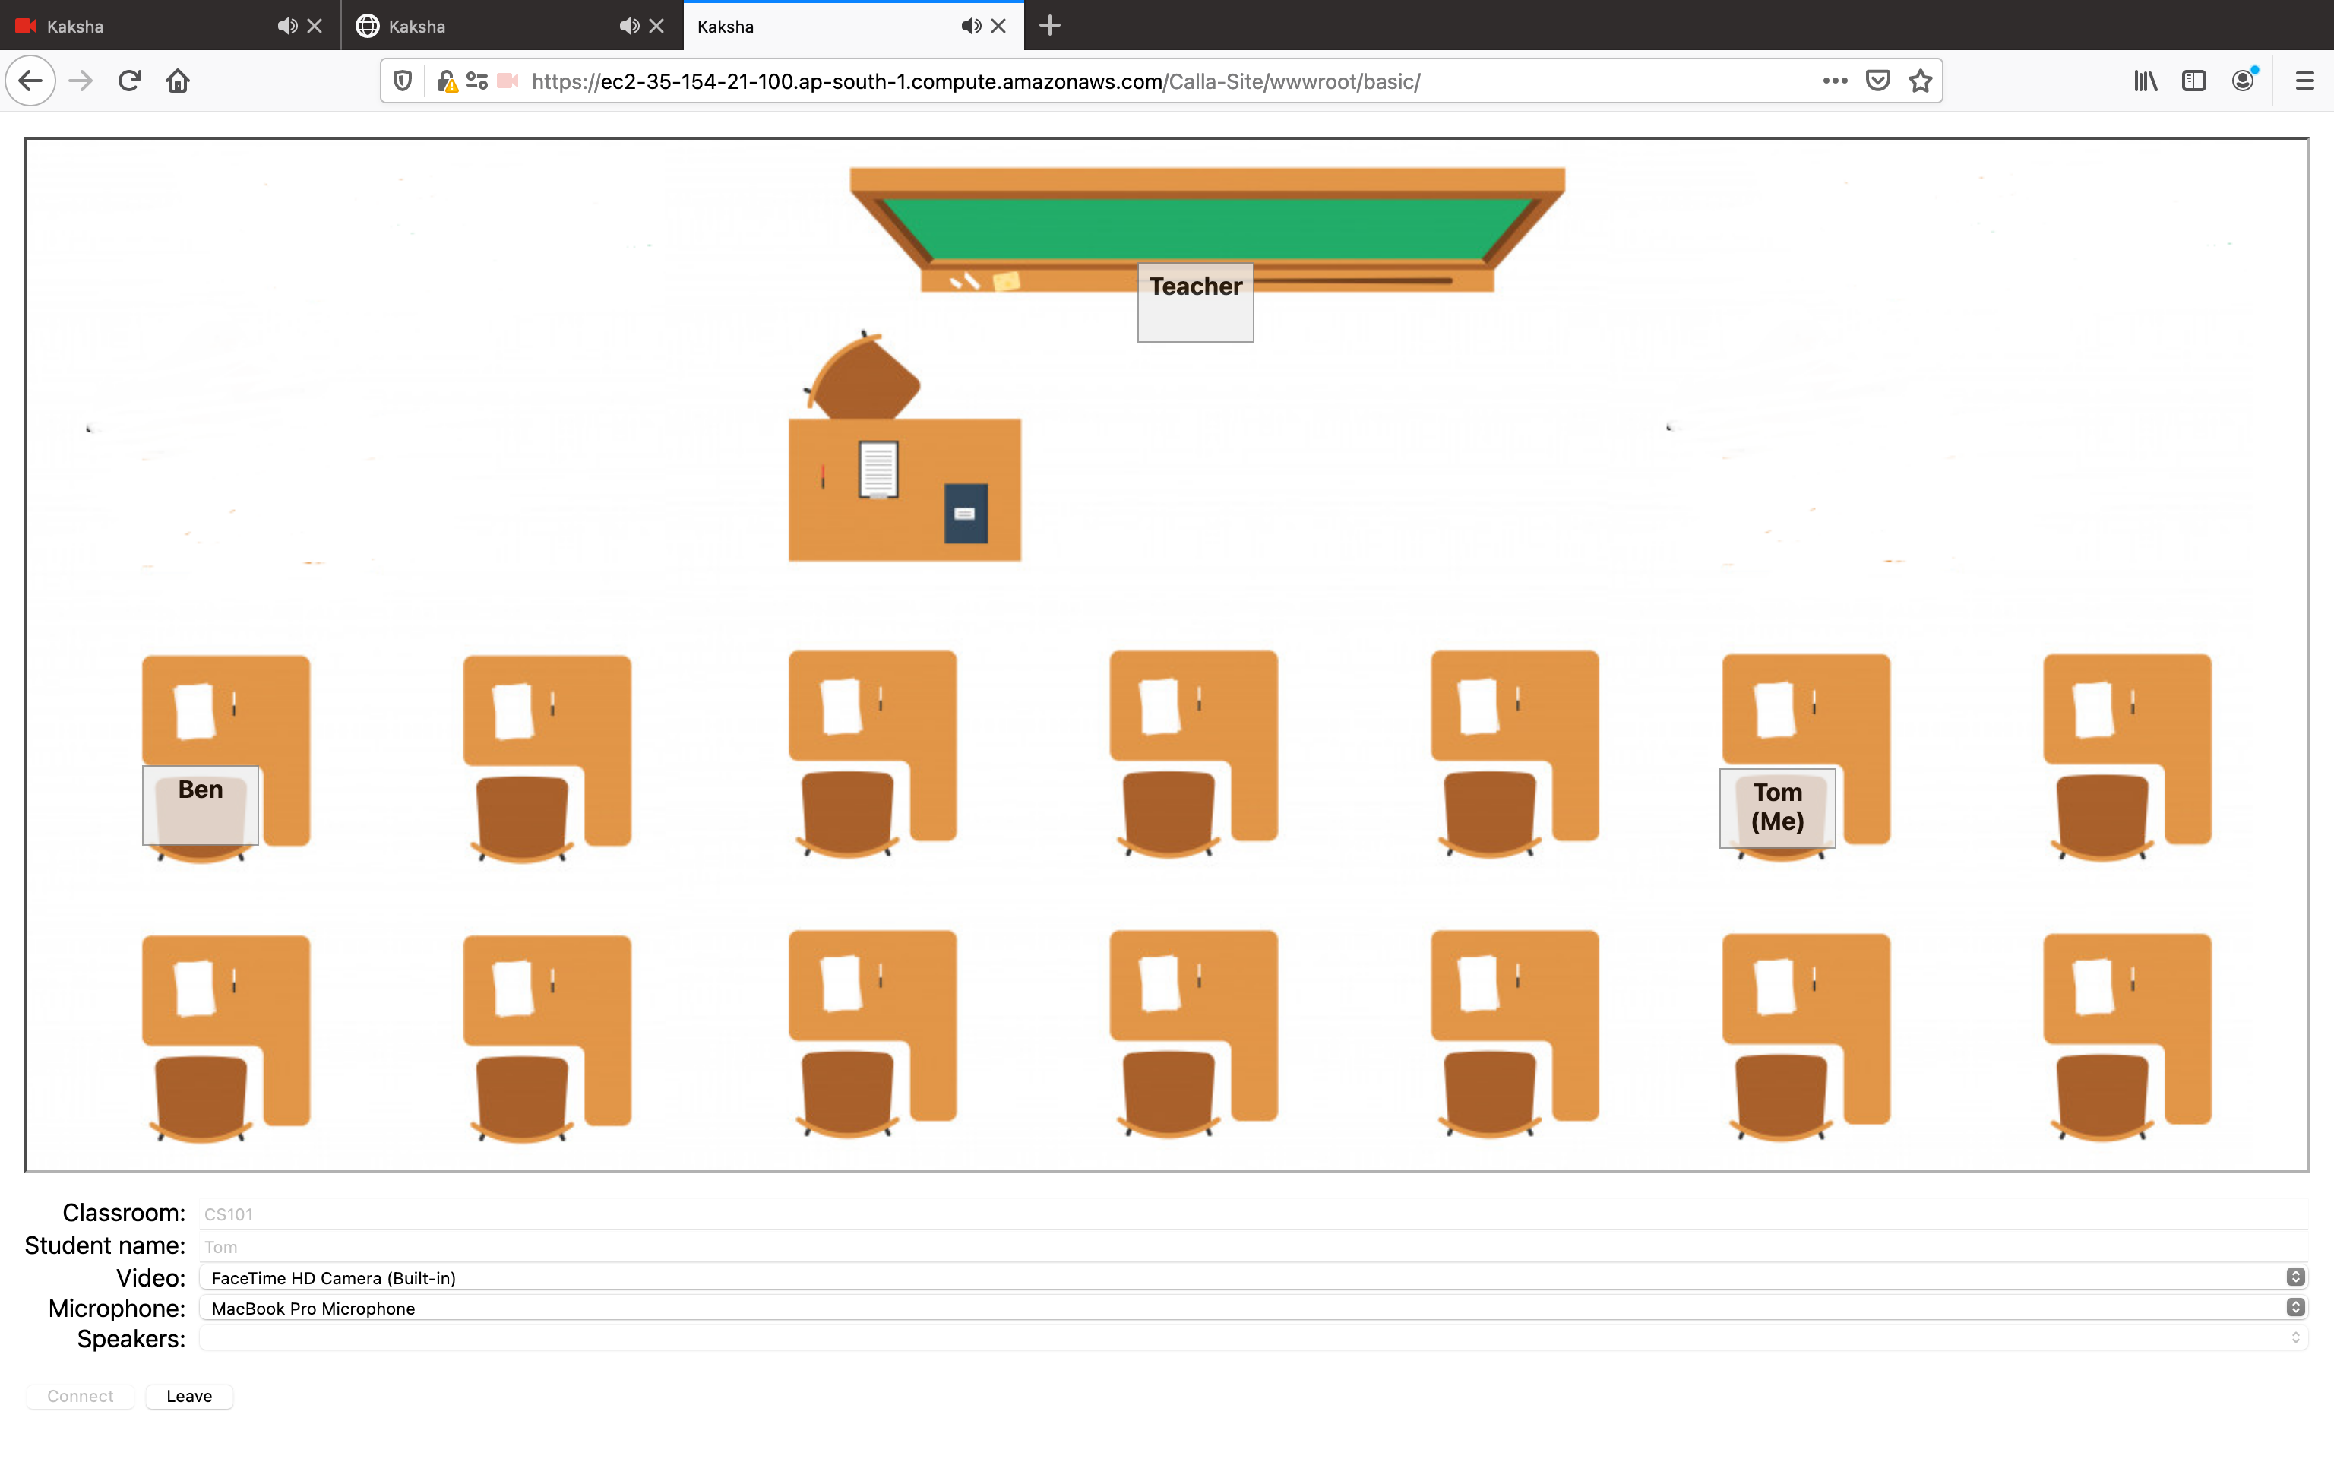Click the browser reload icon
The image size is (2334, 1459).
[130, 81]
